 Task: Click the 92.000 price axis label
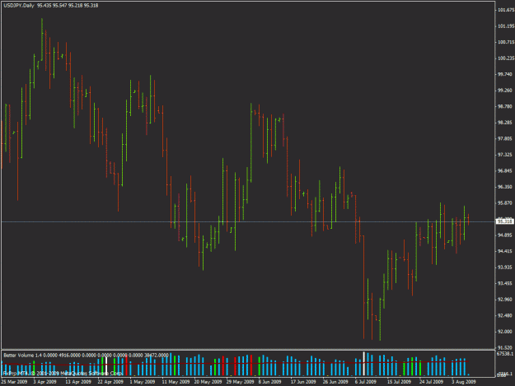(x=505, y=332)
